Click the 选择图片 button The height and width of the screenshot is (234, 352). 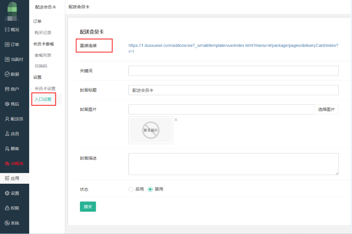326,110
